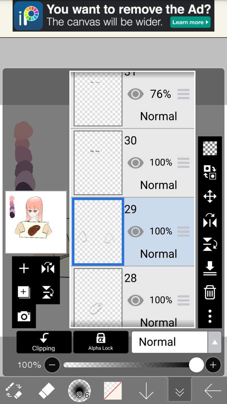Screen dimensions: 227x404
Task: Select the eraser tool in bottom bar
Action: click(x=47, y=390)
